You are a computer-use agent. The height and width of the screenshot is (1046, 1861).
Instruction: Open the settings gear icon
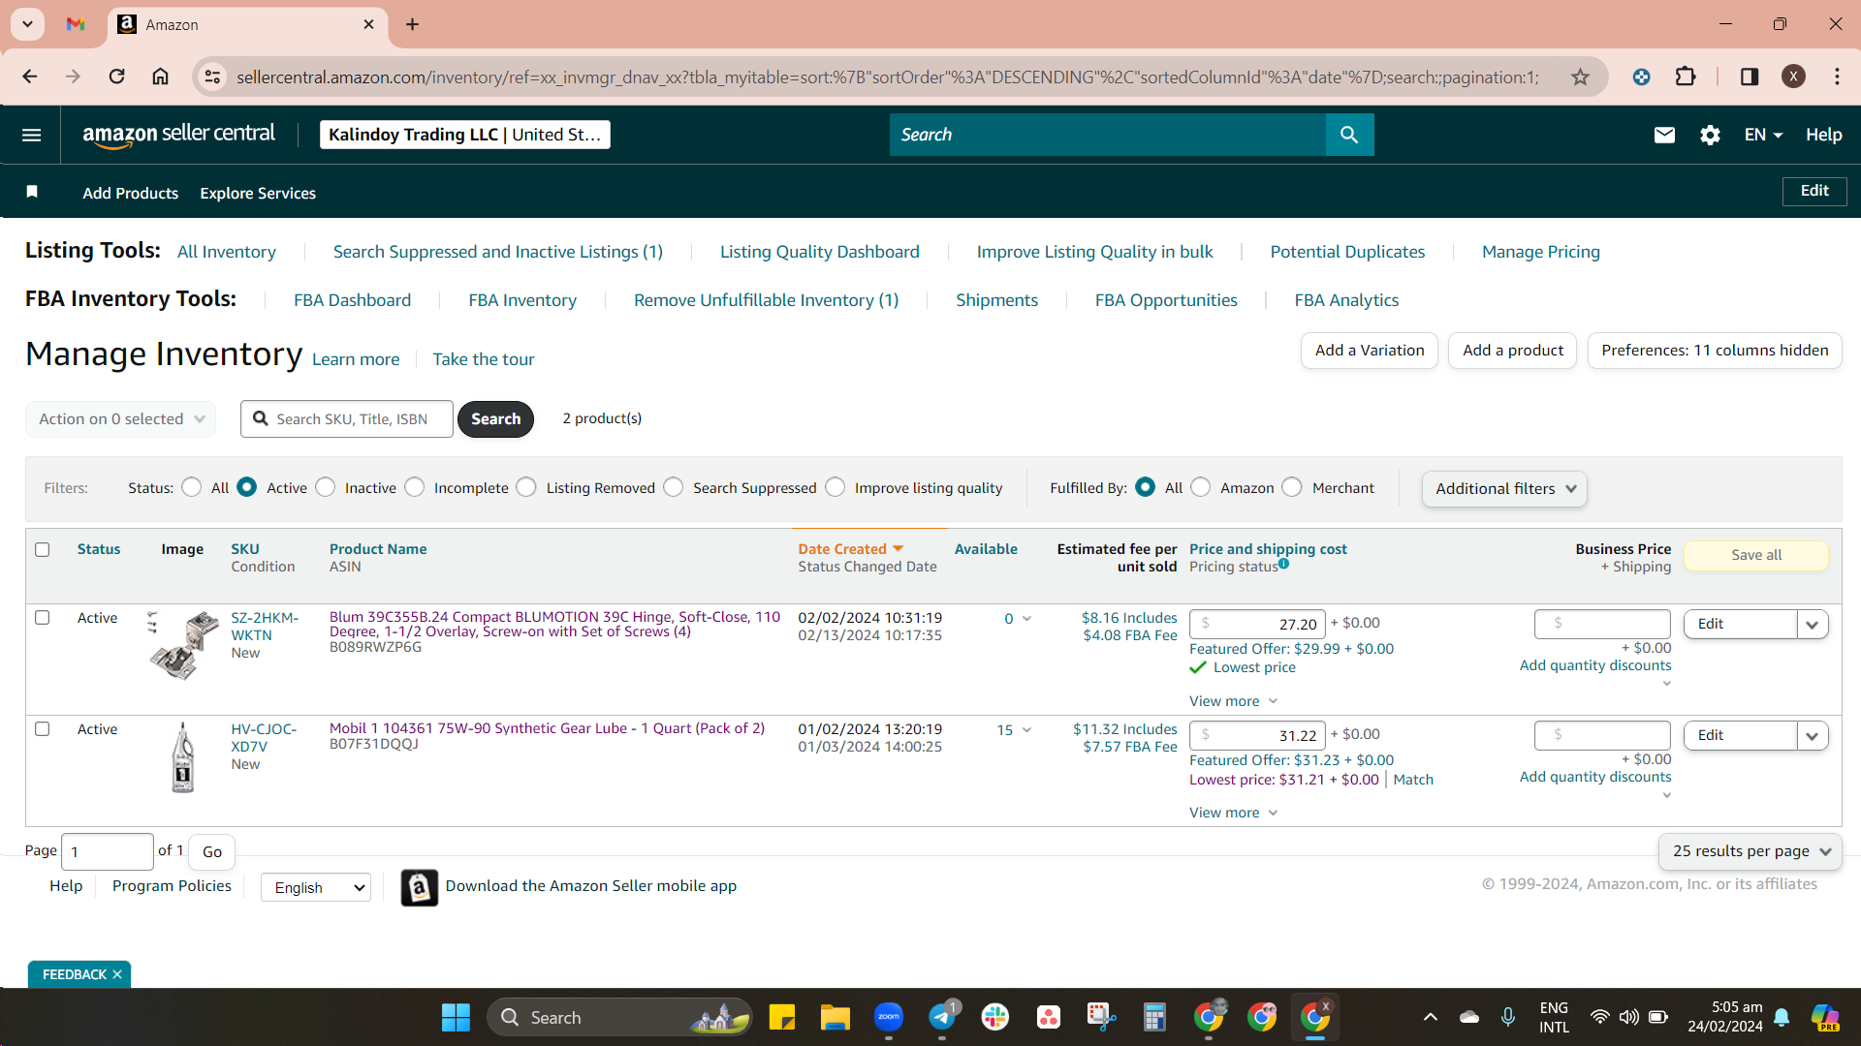click(1710, 135)
